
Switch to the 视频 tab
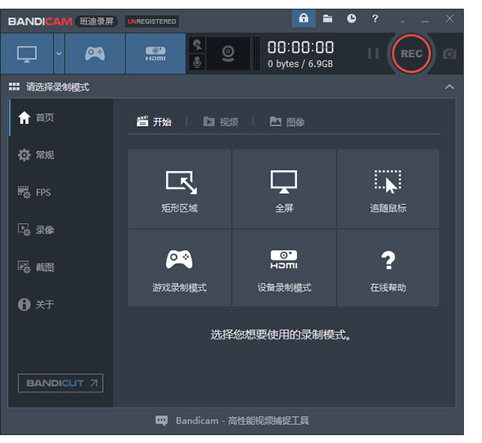coord(220,122)
